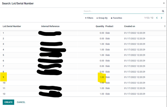
Task: Sort by Created on column header
Action: (129, 26)
